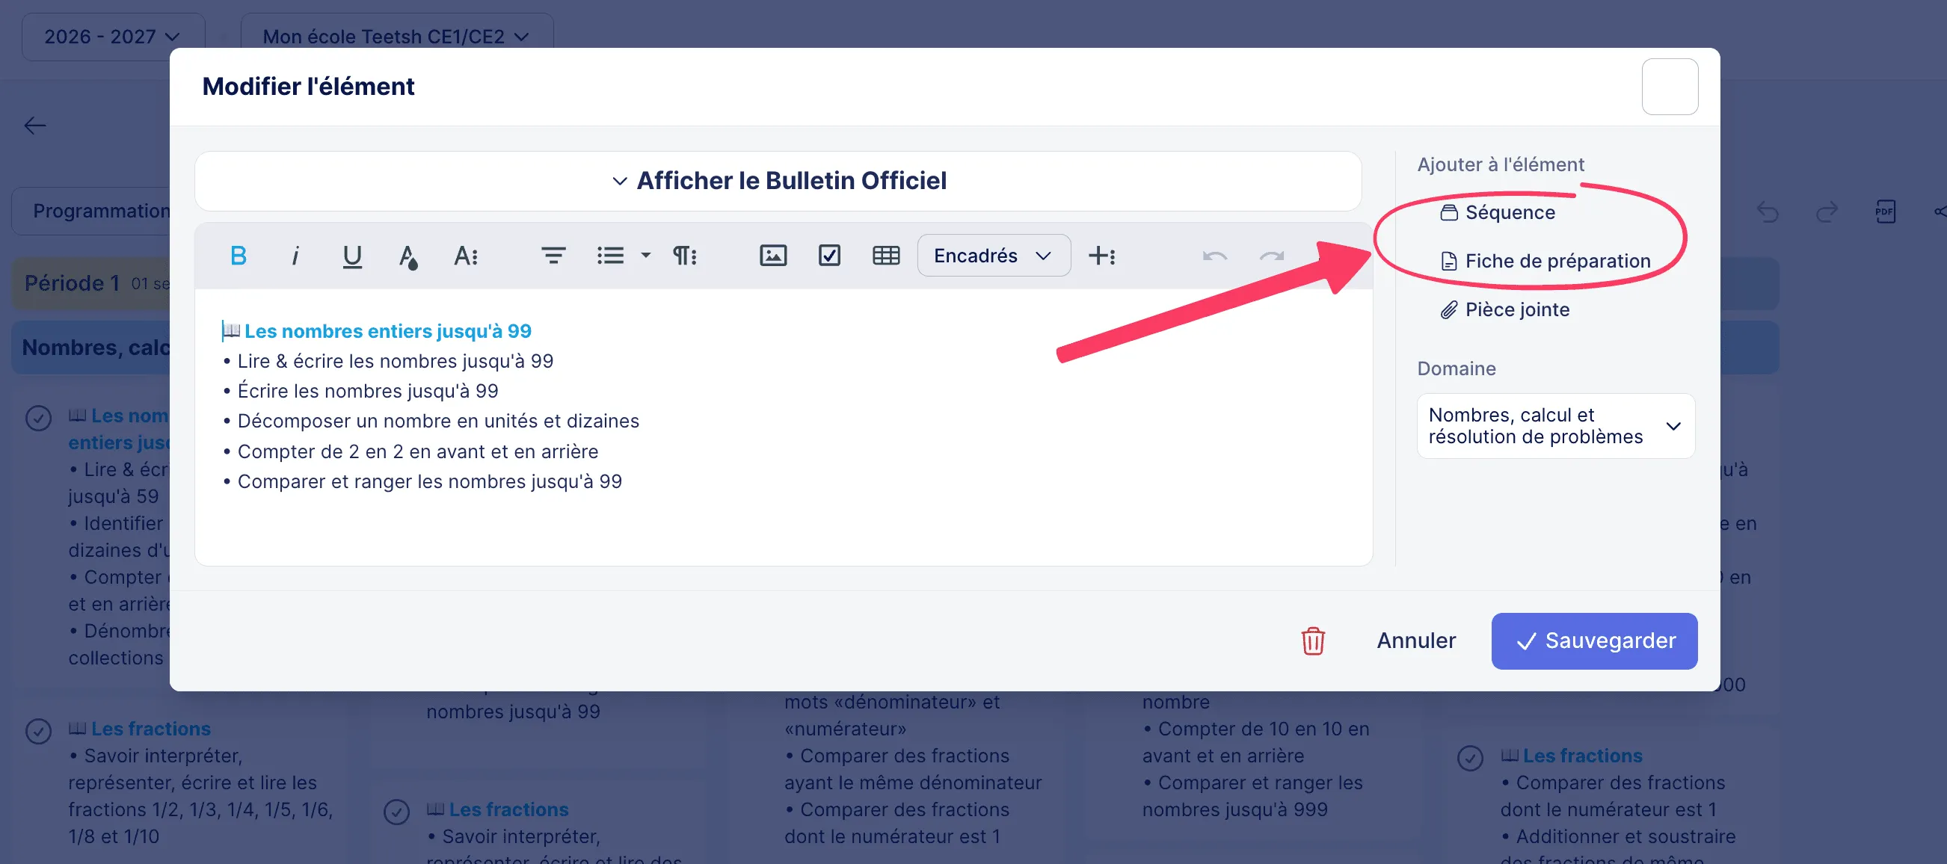Toggle check circle for second-column Les fractions
This screenshot has width=1947, height=864.
[397, 811]
